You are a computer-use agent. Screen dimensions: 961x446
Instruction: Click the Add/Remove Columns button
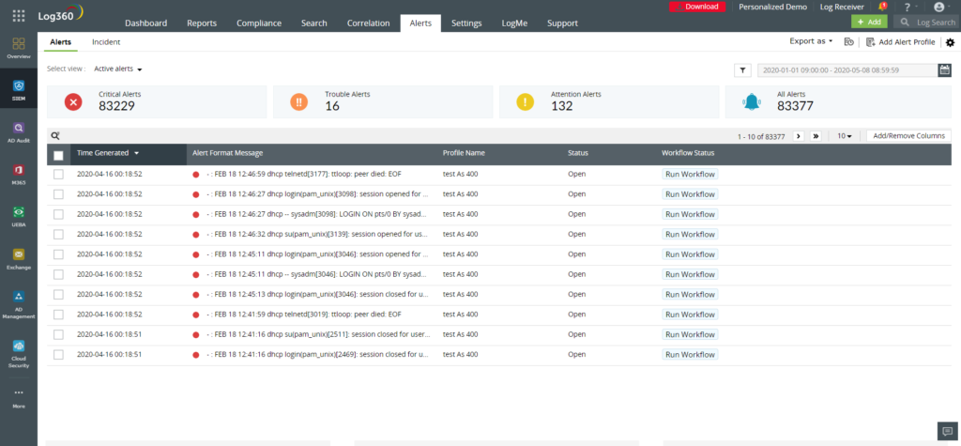tap(908, 136)
